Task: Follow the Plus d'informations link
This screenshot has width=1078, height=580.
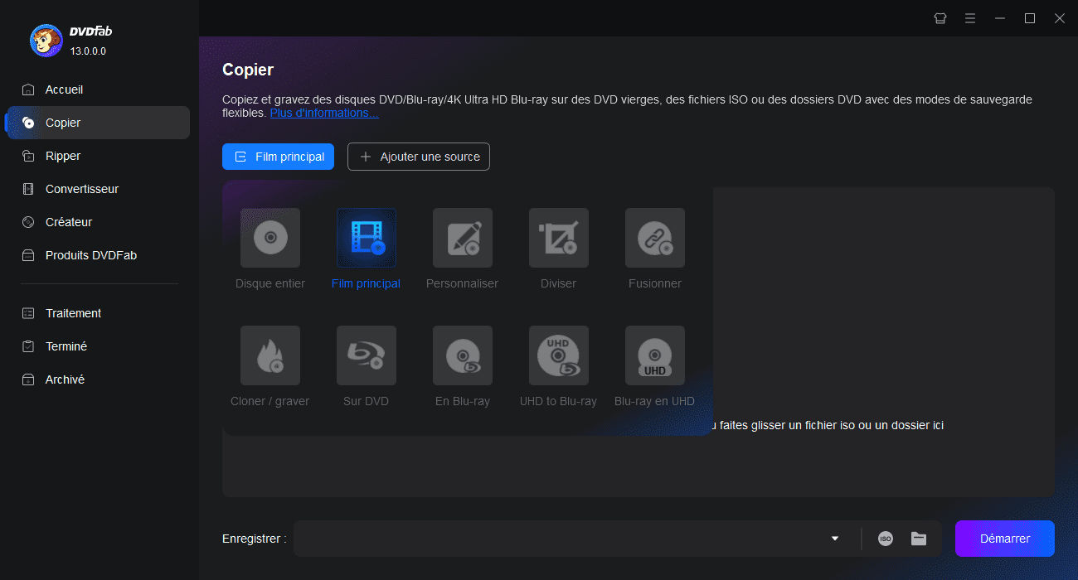Action: coord(324,113)
